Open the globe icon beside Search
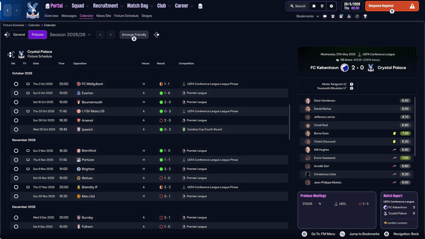This screenshot has height=239, width=425. coord(322,6)
